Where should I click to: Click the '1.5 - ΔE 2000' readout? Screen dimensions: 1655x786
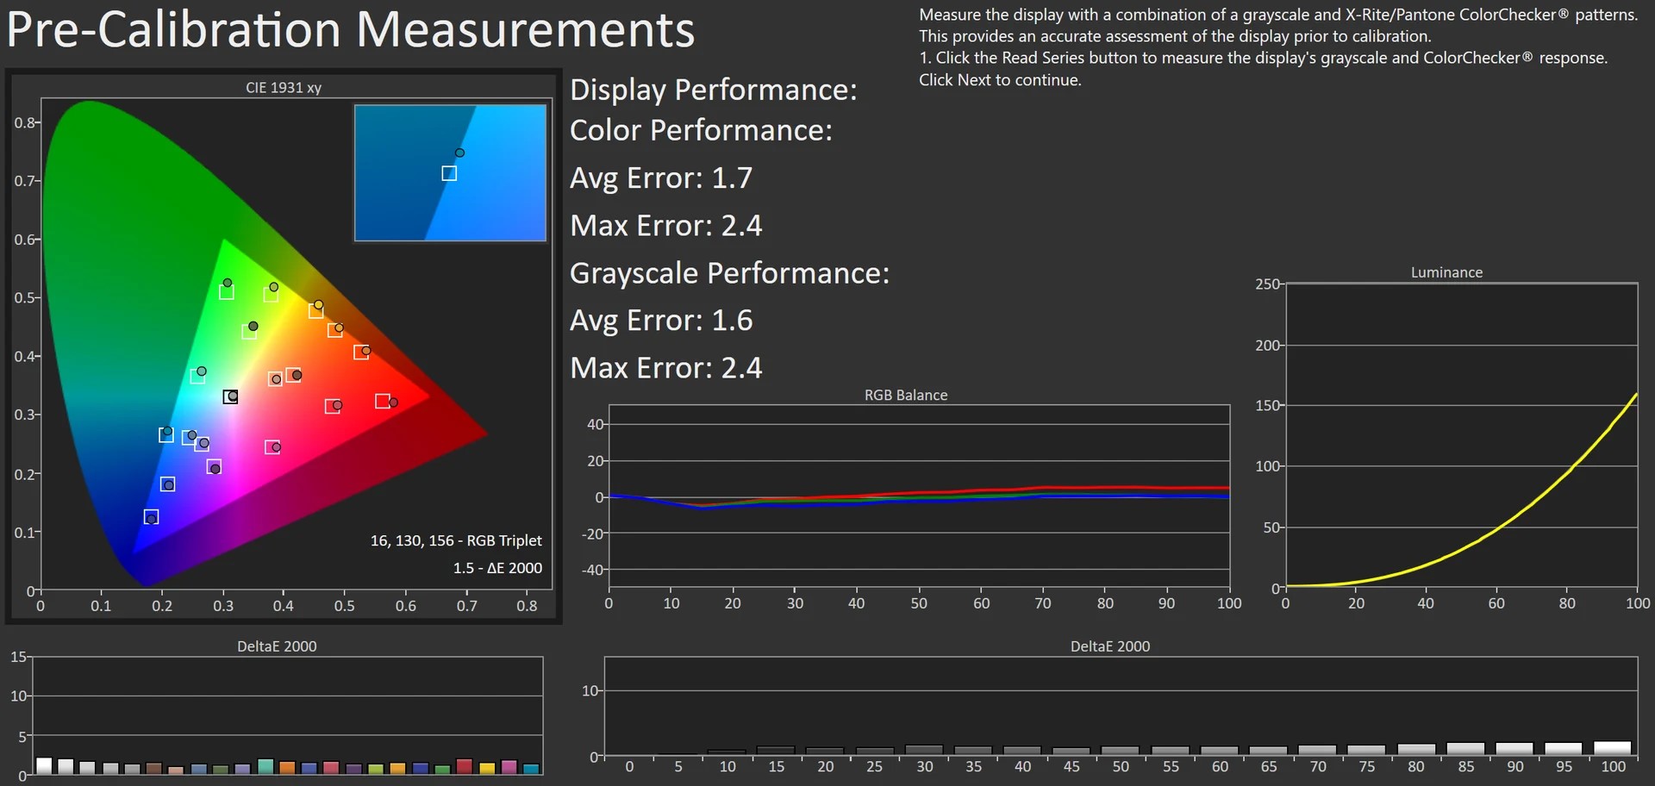coord(497,568)
